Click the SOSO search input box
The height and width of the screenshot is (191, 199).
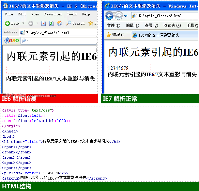tap(59, 41)
